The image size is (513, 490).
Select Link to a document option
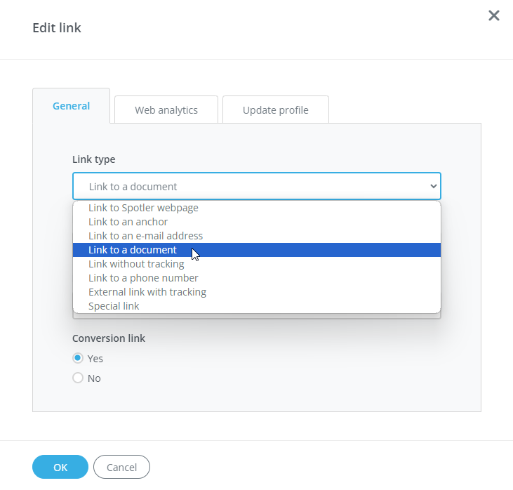click(133, 250)
